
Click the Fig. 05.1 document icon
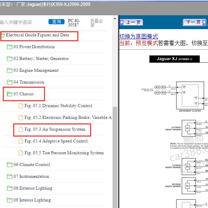[x=20, y=106]
